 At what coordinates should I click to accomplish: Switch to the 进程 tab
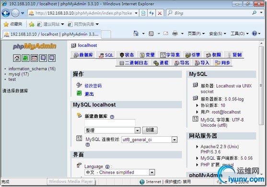[x=161, y=63]
